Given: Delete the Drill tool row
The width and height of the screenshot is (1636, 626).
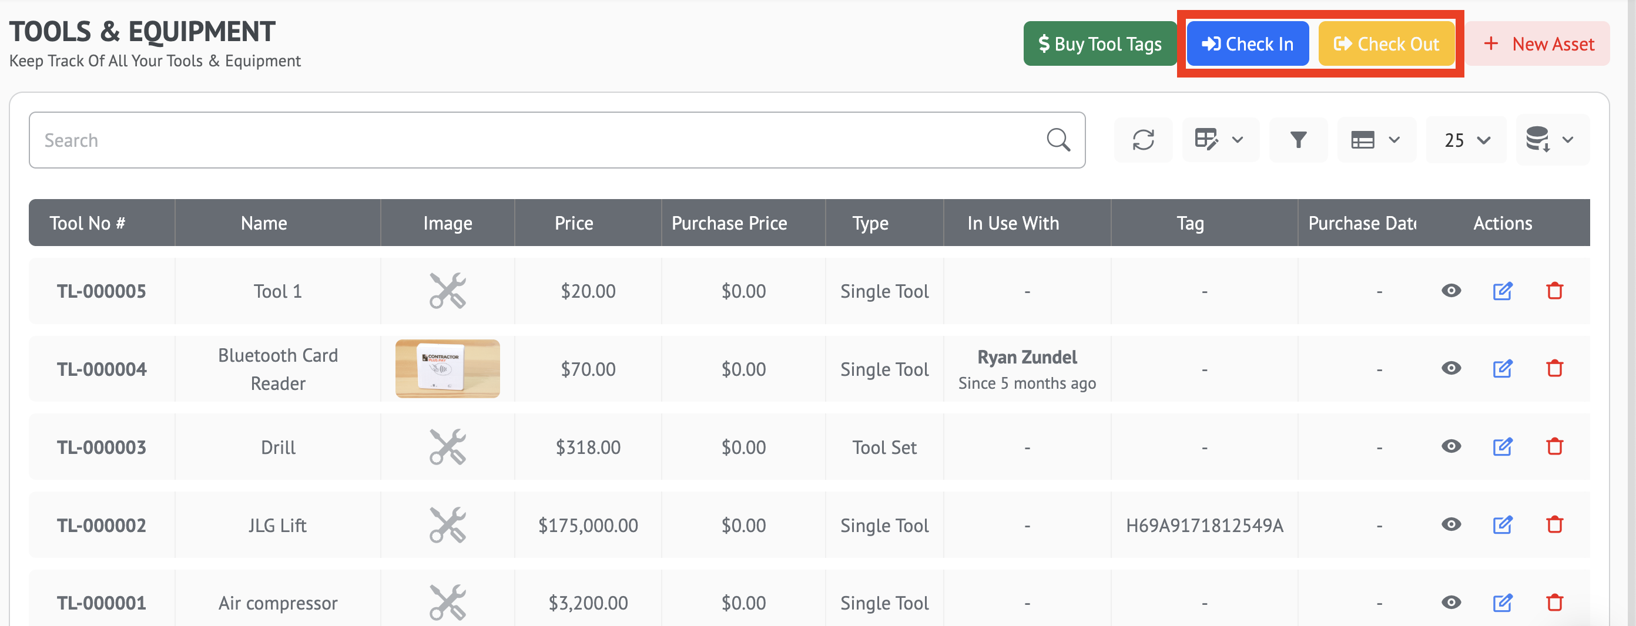Looking at the screenshot, I should [1554, 447].
